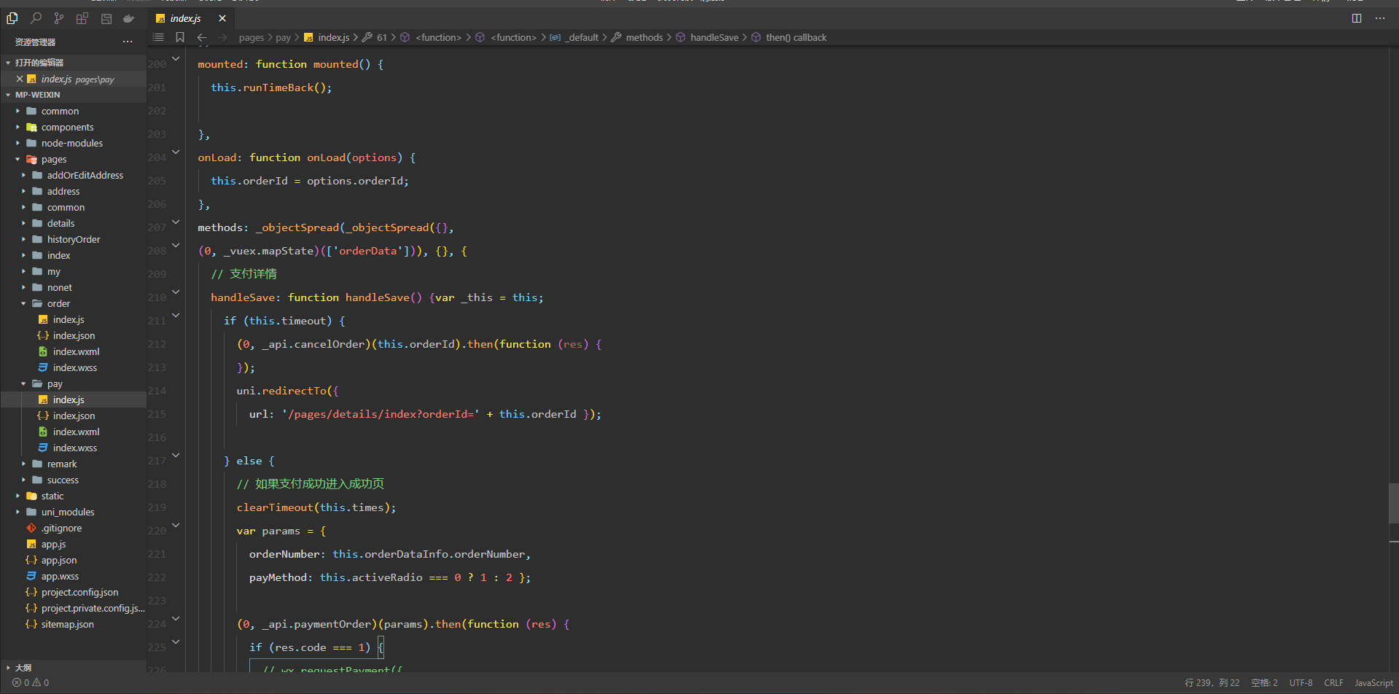Open index.json under the pay folder
Viewport: 1399px width, 694px height.
coord(74,416)
